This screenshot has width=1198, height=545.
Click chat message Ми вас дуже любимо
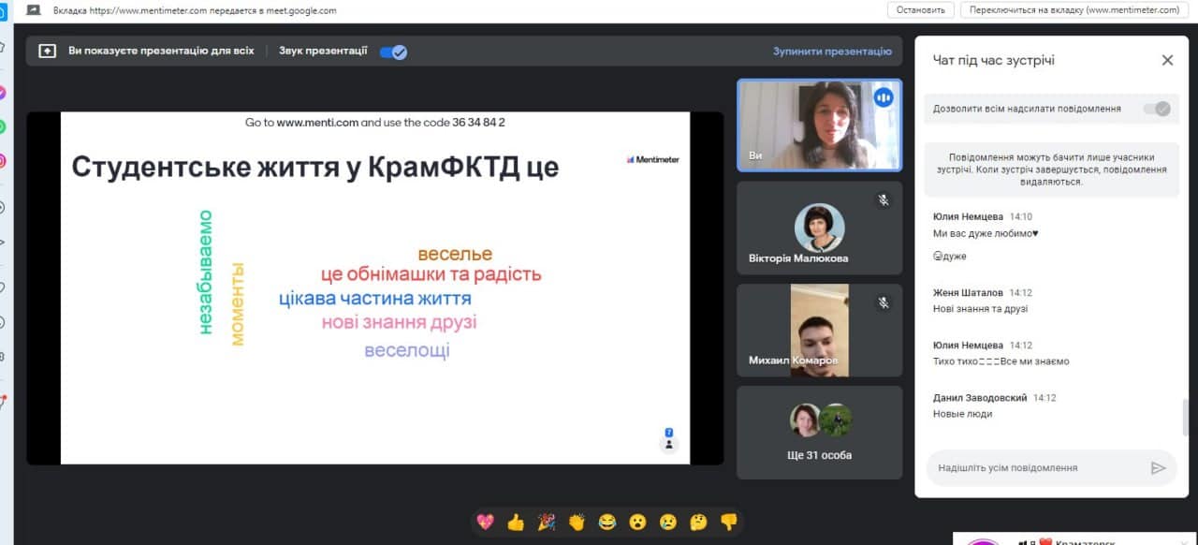tap(986, 233)
